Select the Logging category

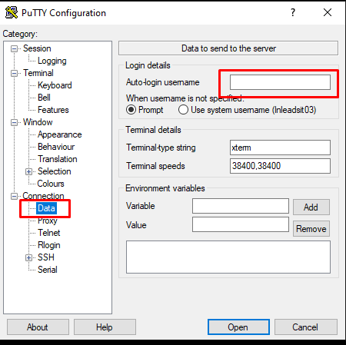coord(52,61)
